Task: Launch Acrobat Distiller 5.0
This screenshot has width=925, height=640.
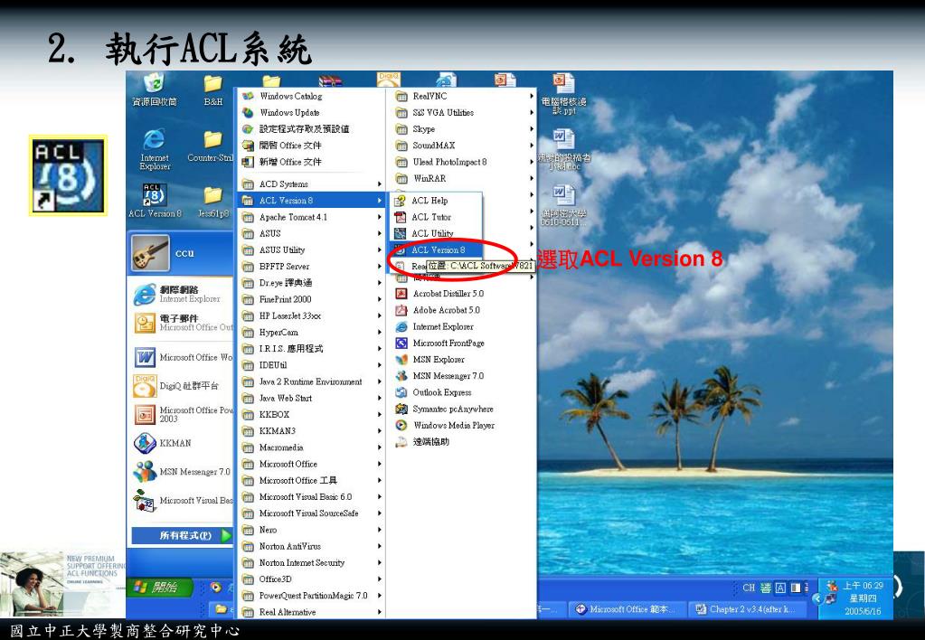Action: tap(462, 293)
